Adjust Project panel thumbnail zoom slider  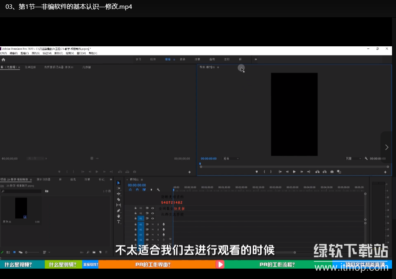click(32, 252)
